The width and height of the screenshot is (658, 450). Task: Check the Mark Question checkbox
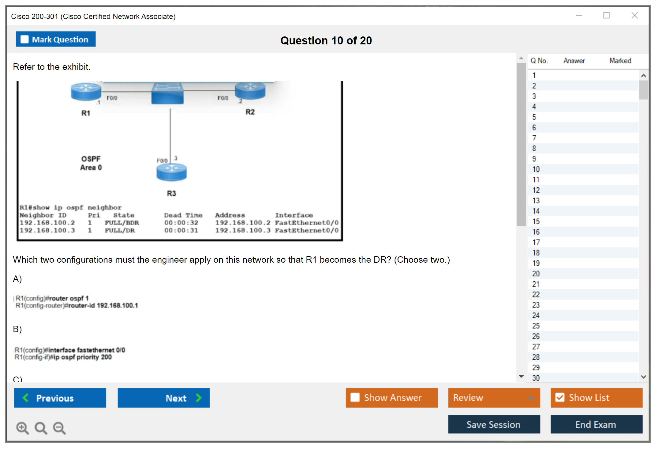[x=24, y=39]
